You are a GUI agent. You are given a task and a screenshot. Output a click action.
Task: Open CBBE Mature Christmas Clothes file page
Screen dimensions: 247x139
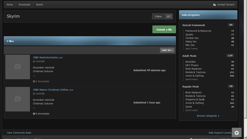click(51, 90)
